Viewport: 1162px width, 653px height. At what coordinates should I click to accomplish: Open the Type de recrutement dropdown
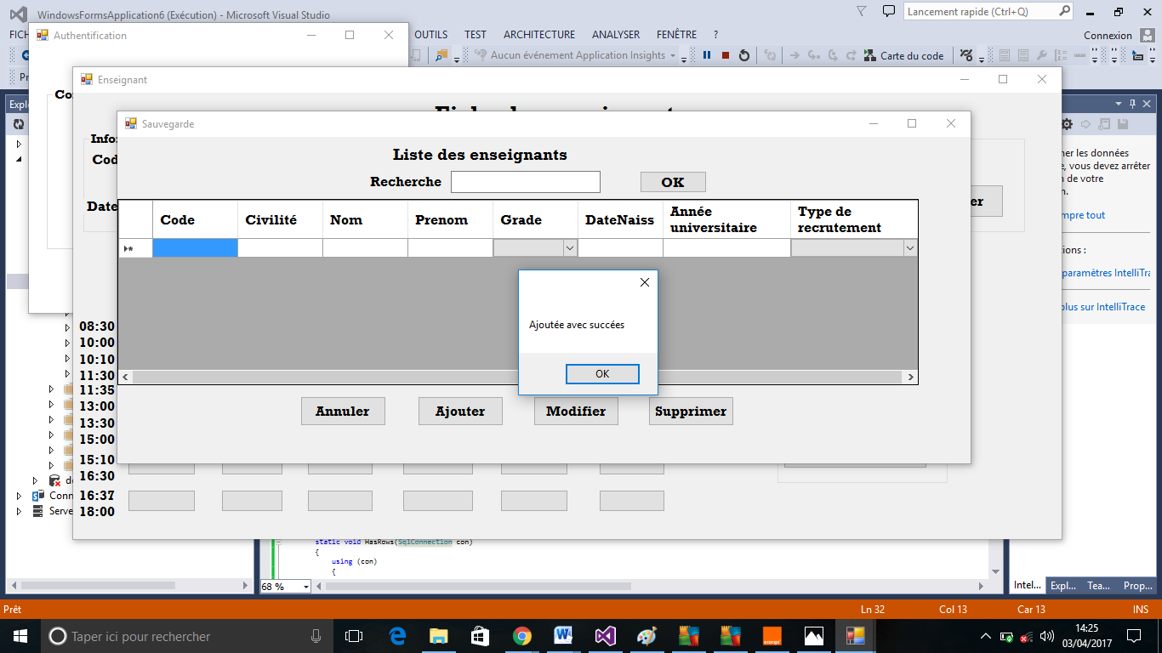click(909, 247)
